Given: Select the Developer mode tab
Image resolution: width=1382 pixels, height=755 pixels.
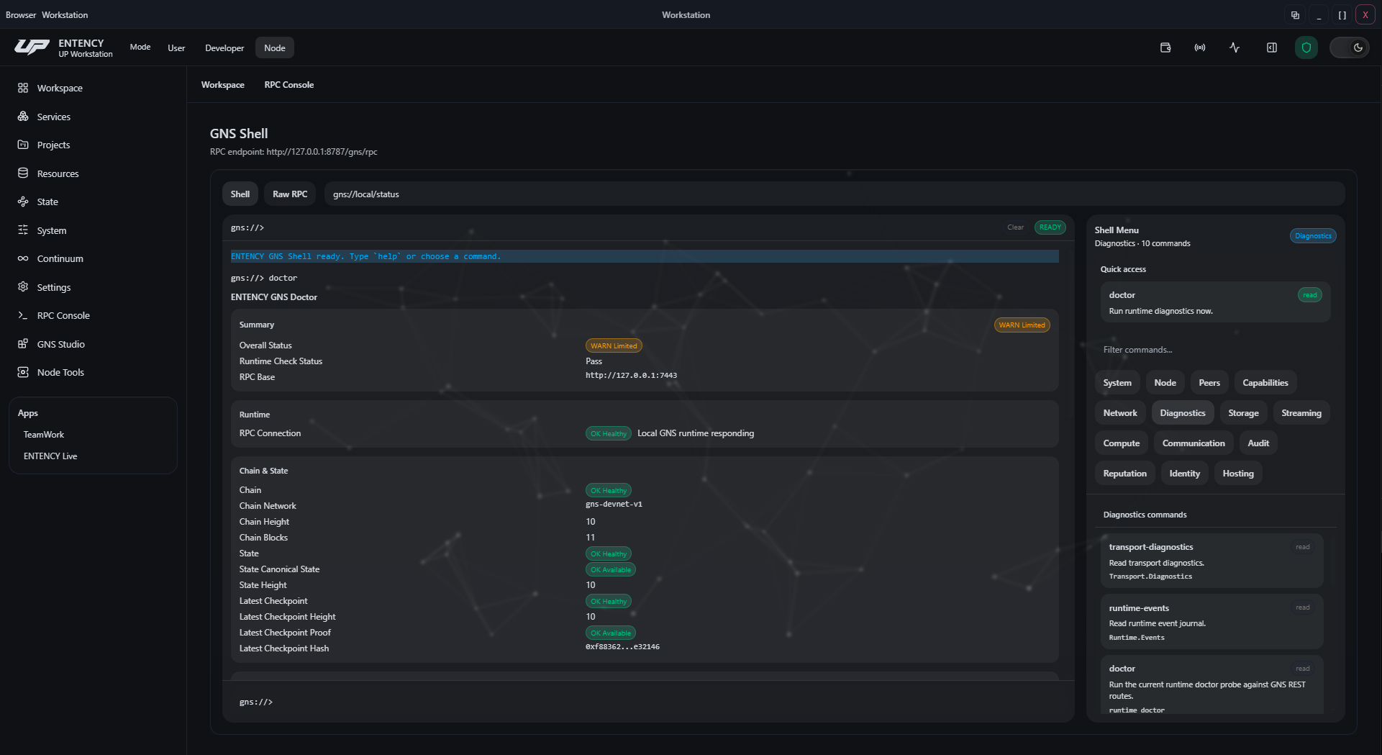Looking at the screenshot, I should [x=224, y=48].
